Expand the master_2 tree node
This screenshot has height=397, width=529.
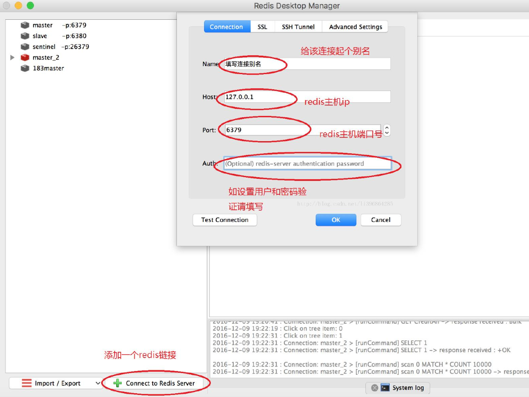(x=13, y=57)
